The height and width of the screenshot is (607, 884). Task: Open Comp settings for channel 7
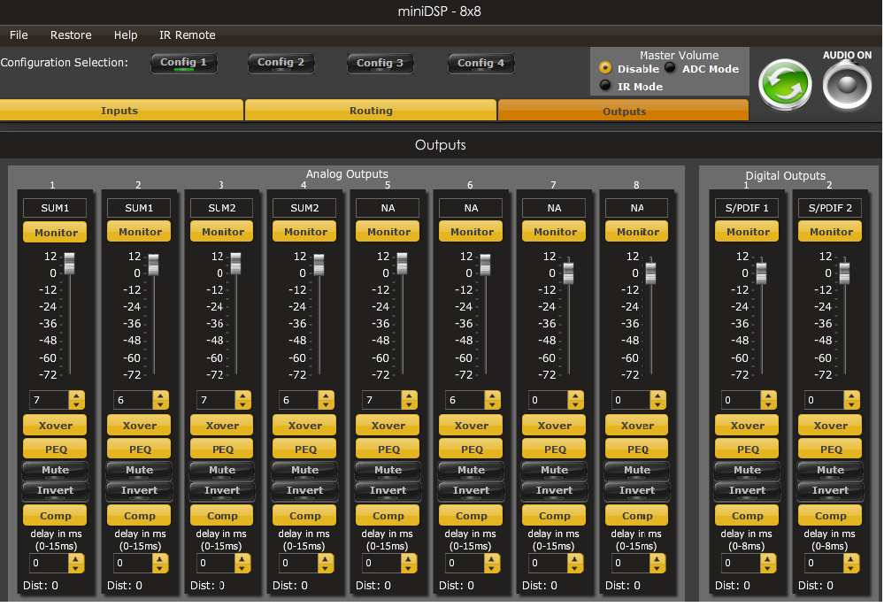point(553,515)
